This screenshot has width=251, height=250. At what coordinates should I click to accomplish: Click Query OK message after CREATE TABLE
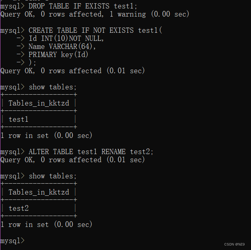tap(73, 71)
